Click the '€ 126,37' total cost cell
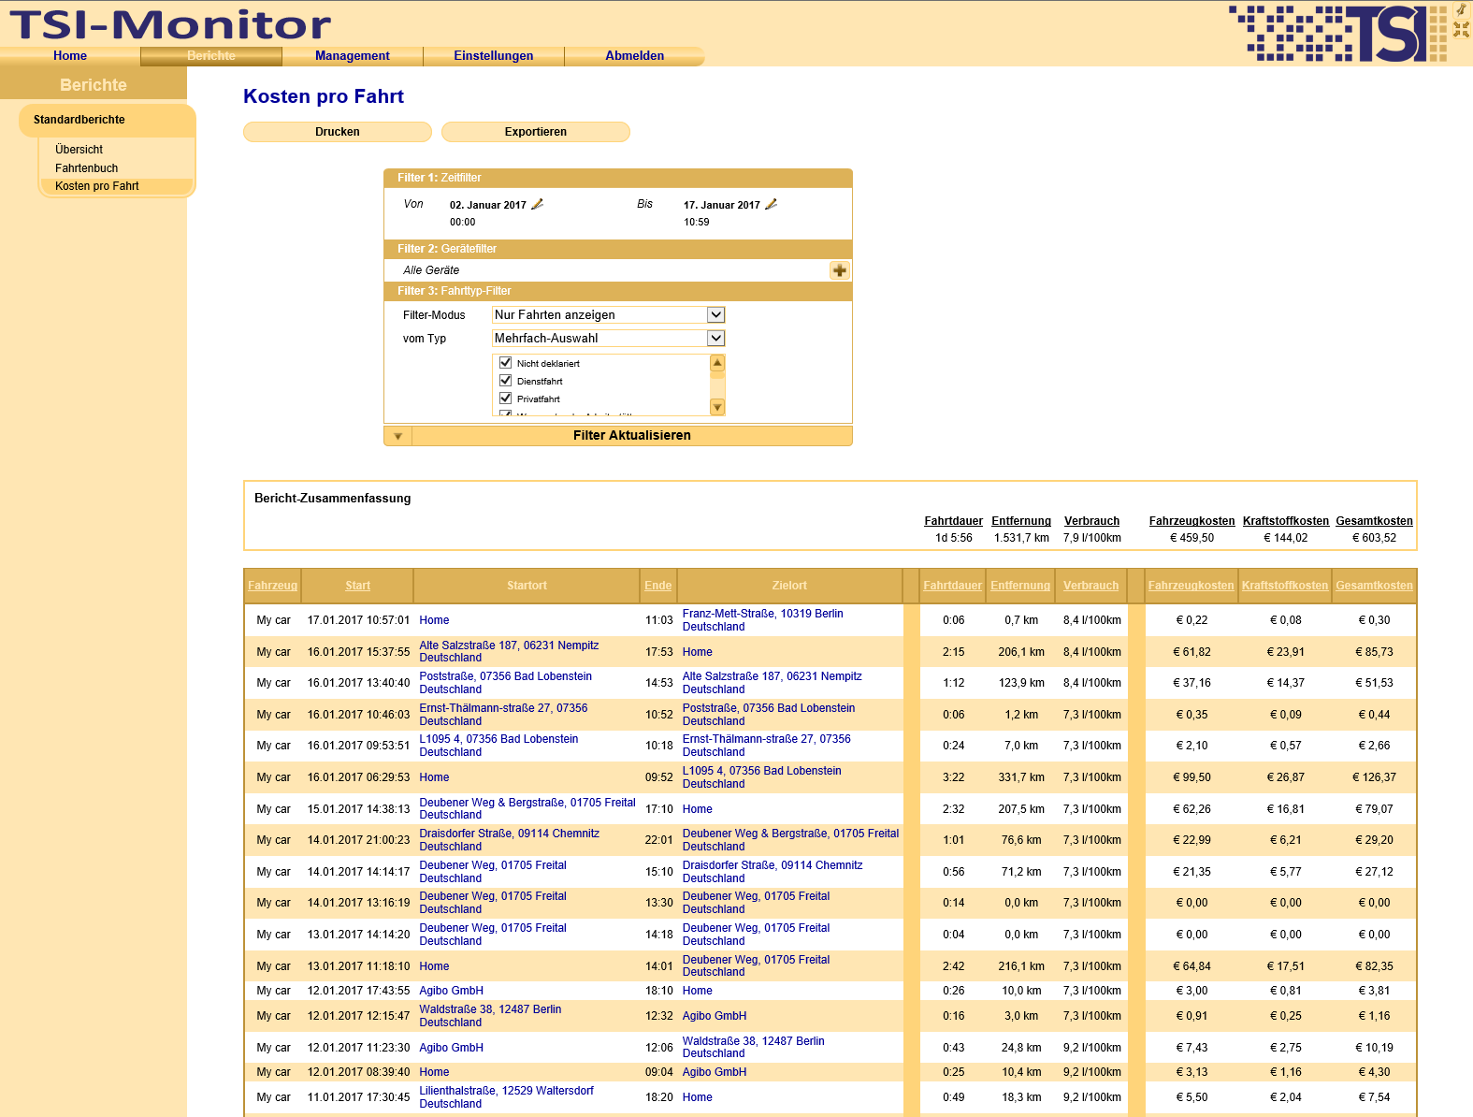 tap(1374, 777)
